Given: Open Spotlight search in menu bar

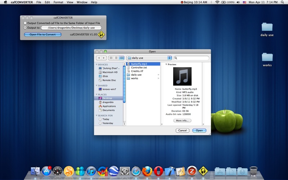Looking at the screenshot, I should (282, 2).
